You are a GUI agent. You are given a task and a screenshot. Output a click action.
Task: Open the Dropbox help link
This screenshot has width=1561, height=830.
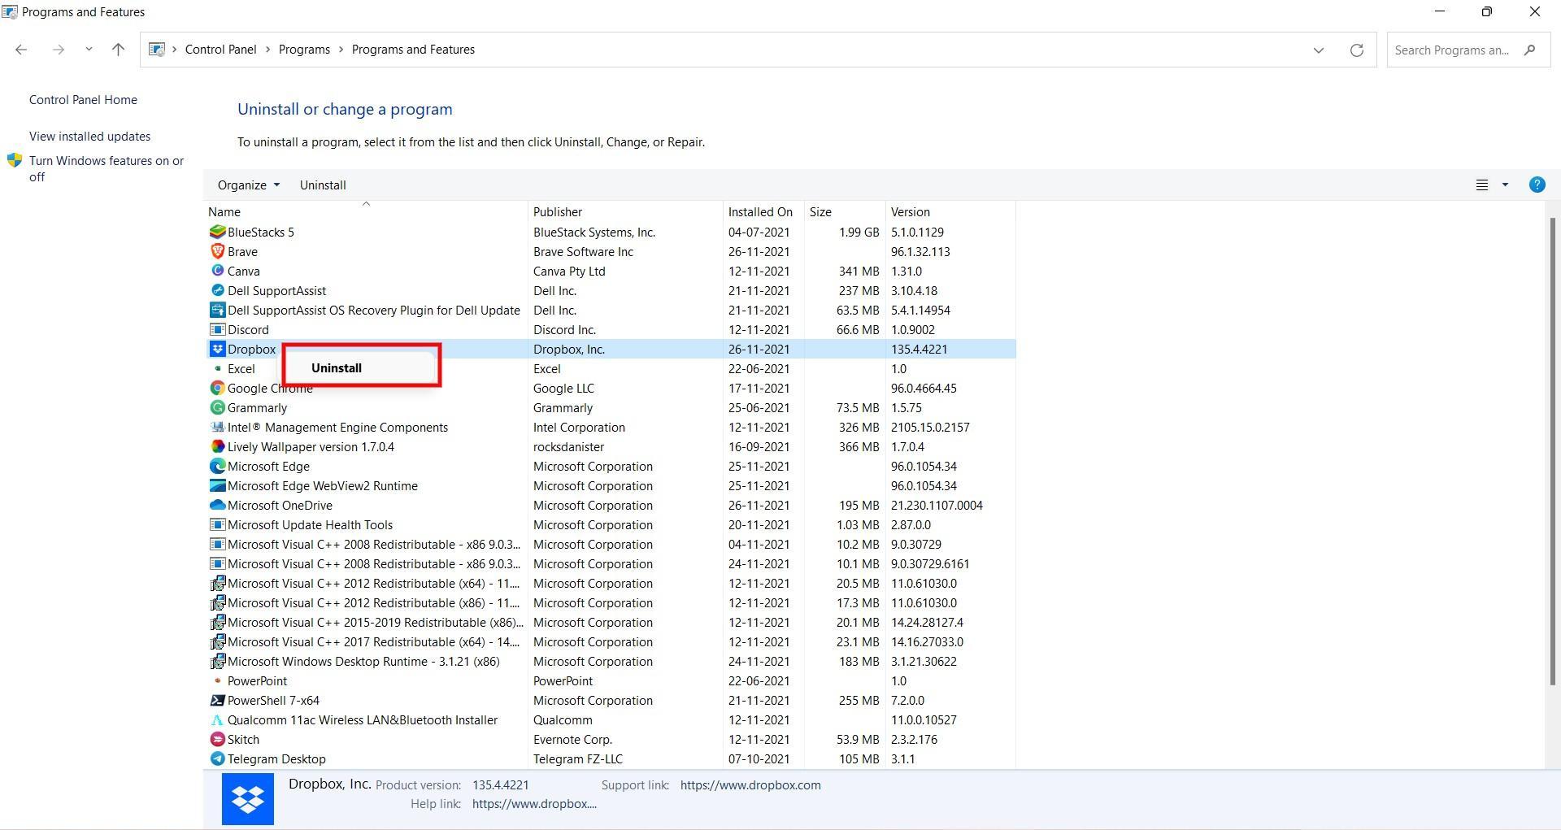pos(534,804)
